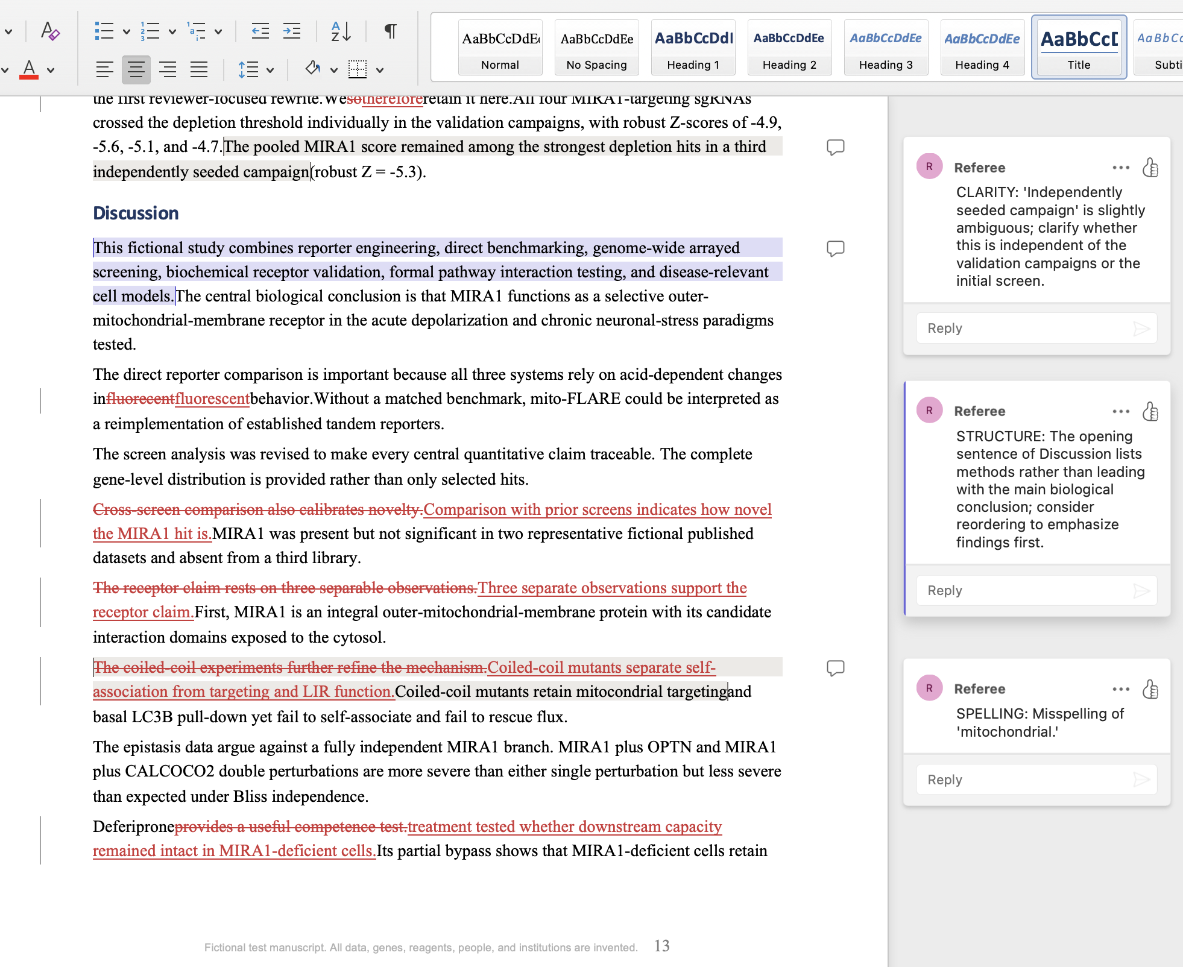Screen dimensions: 1183x967
Task: Justify the text
Action: click(199, 70)
